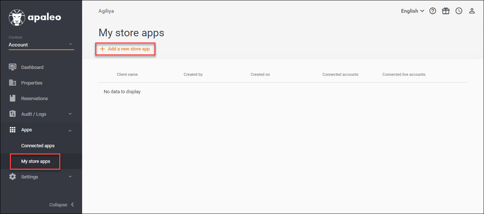Expand the Settings arrow

pos(70,177)
